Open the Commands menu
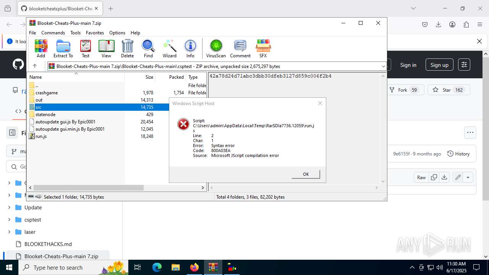Screen dimensions: 489x275 (x=53, y=33)
